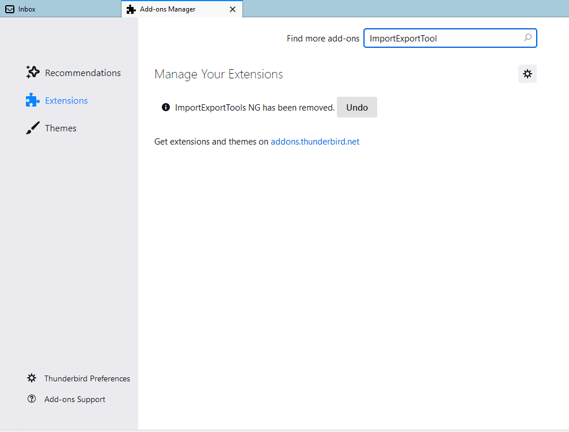
Task: Close the Add-ons Manager tab
Action: (x=233, y=9)
